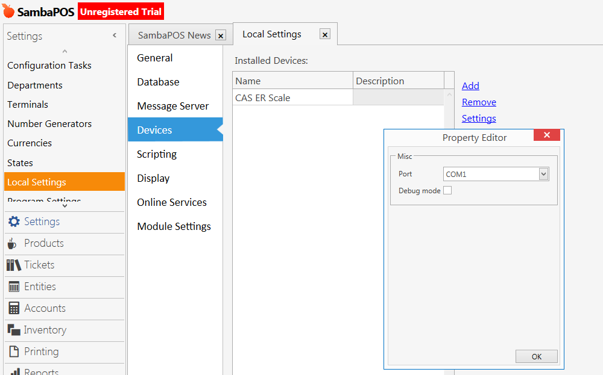Click the Printing label in navigation
The image size is (603, 375).
point(42,352)
